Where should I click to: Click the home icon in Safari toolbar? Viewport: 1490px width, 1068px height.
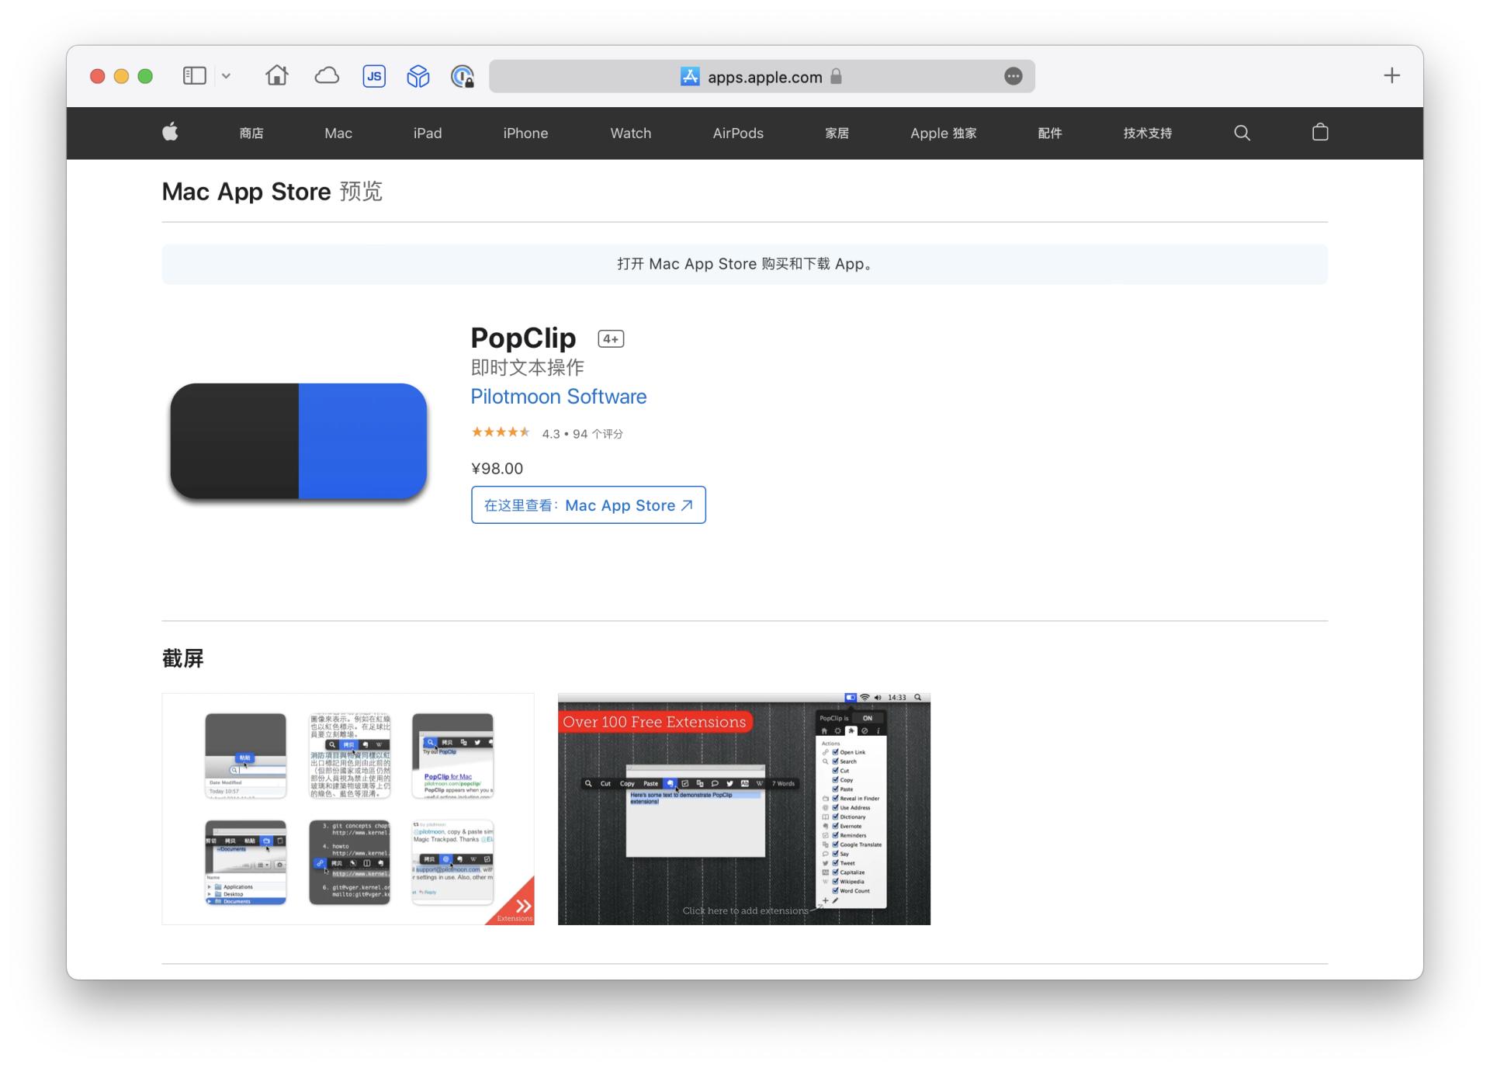pyautogui.click(x=276, y=75)
